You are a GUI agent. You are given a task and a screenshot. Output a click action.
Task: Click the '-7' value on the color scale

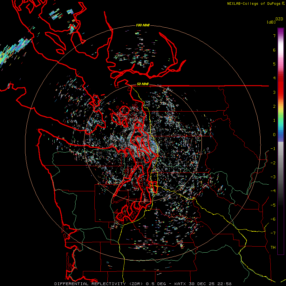pos(273,233)
